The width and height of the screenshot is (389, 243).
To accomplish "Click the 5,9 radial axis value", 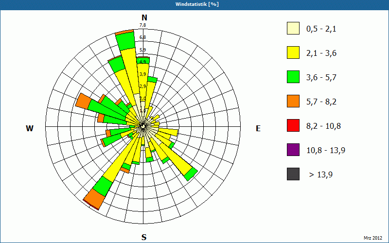I will 142,50.
